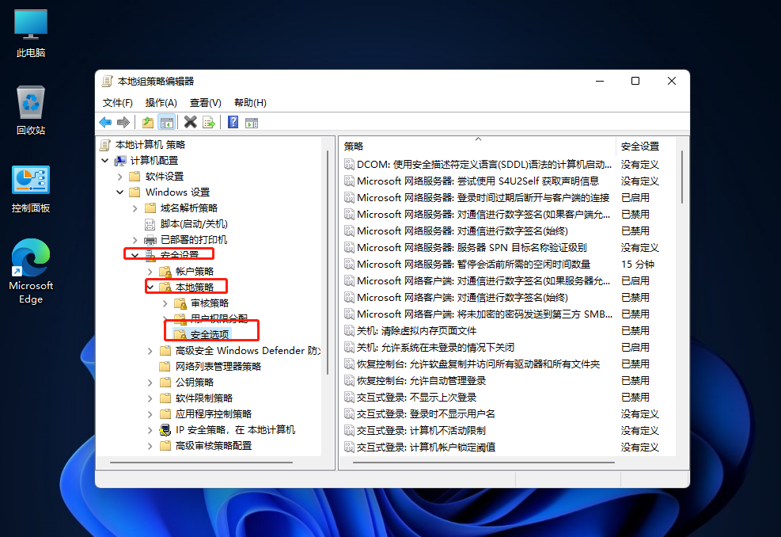
Task: Click the tree pane vertical scrollbar
Action: coord(328,262)
